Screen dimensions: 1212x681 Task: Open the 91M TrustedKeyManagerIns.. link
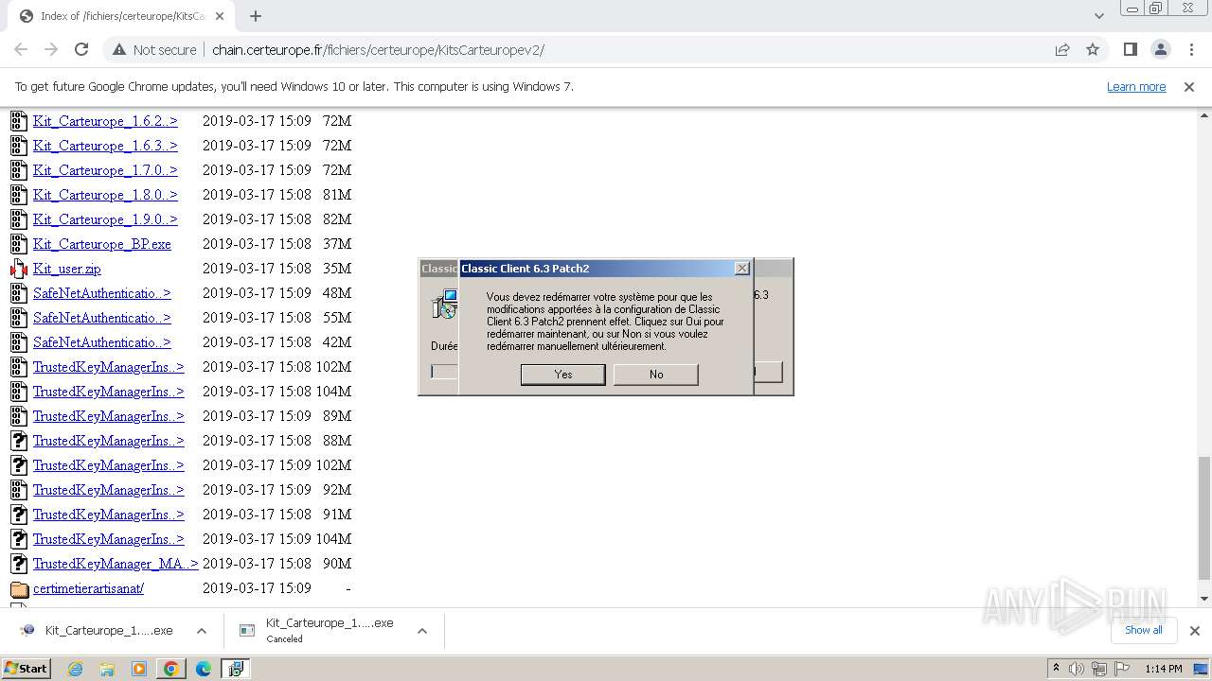click(109, 515)
